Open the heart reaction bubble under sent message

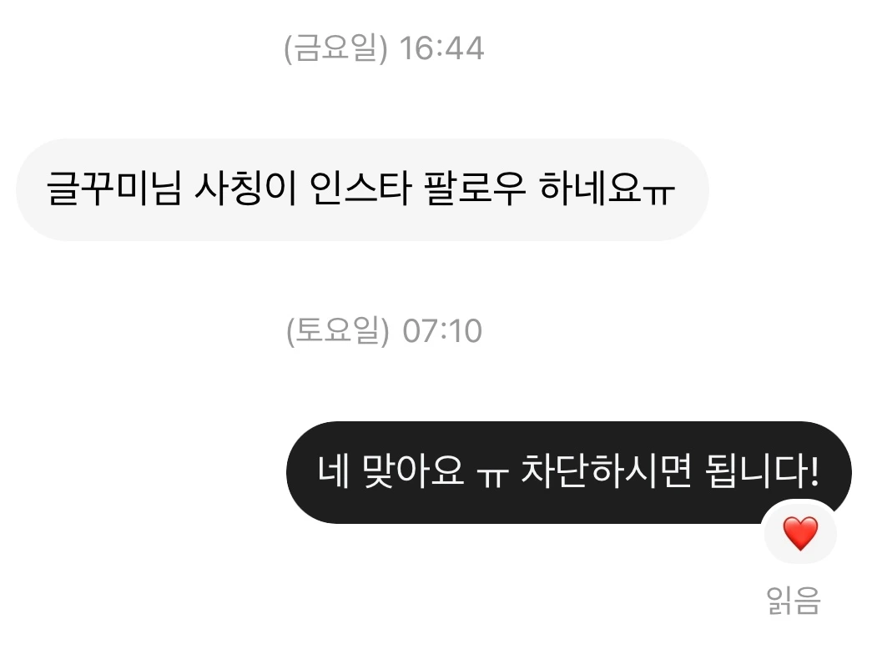(800, 532)
